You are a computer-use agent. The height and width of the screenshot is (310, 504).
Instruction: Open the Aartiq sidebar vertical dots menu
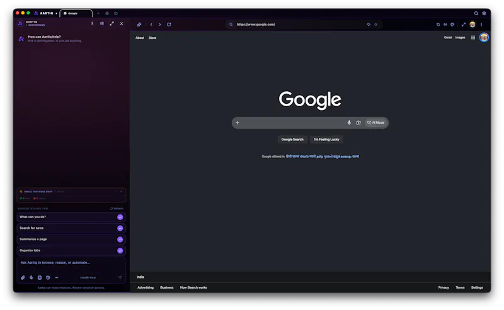92,23
